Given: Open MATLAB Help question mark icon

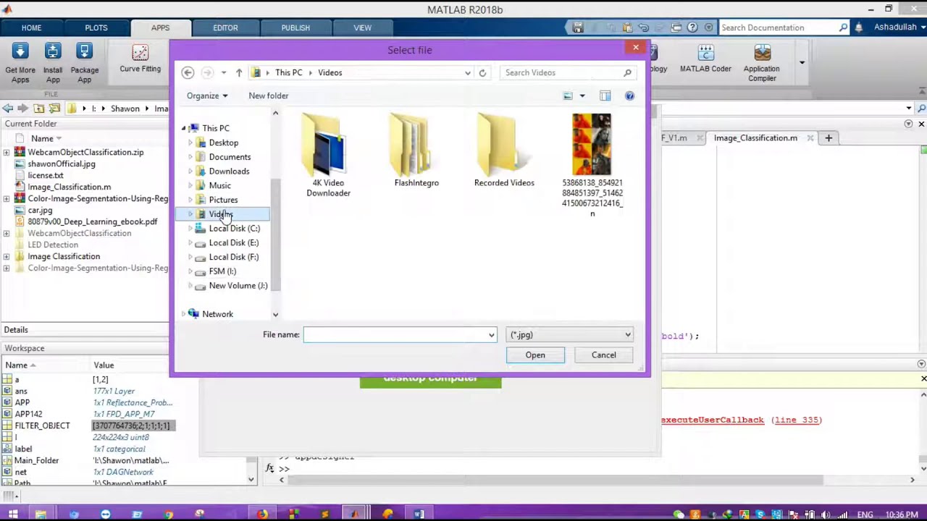Looking at the screenshot, I should click(x=692, y=27).
